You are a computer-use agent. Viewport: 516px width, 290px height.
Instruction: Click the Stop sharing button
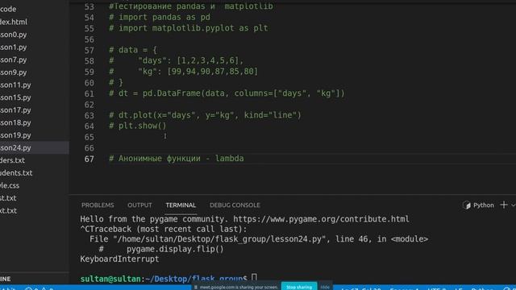299,287
